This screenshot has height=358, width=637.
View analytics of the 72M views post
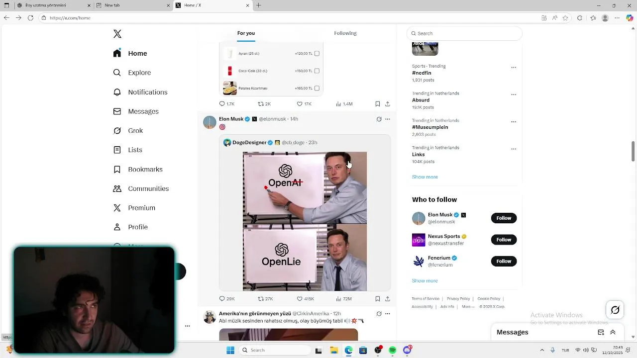(344, 299)
